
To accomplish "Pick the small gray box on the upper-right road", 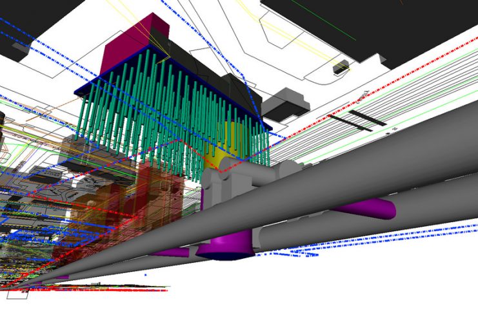I will tap(341, 66).
